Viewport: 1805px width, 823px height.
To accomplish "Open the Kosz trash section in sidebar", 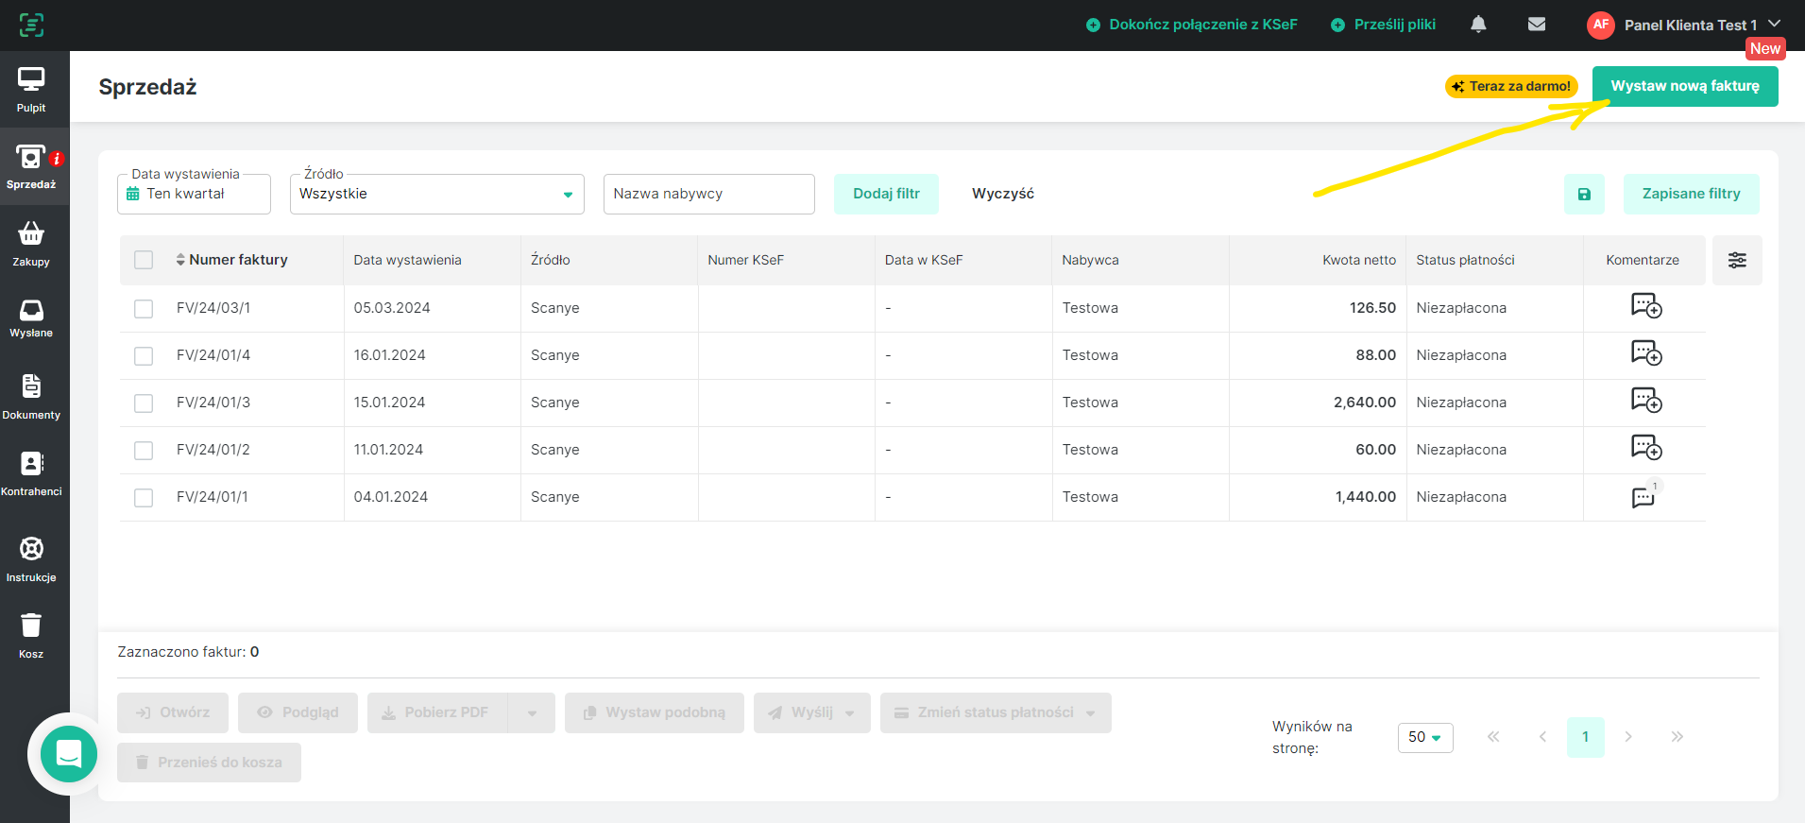I will [x=31, y=635].
